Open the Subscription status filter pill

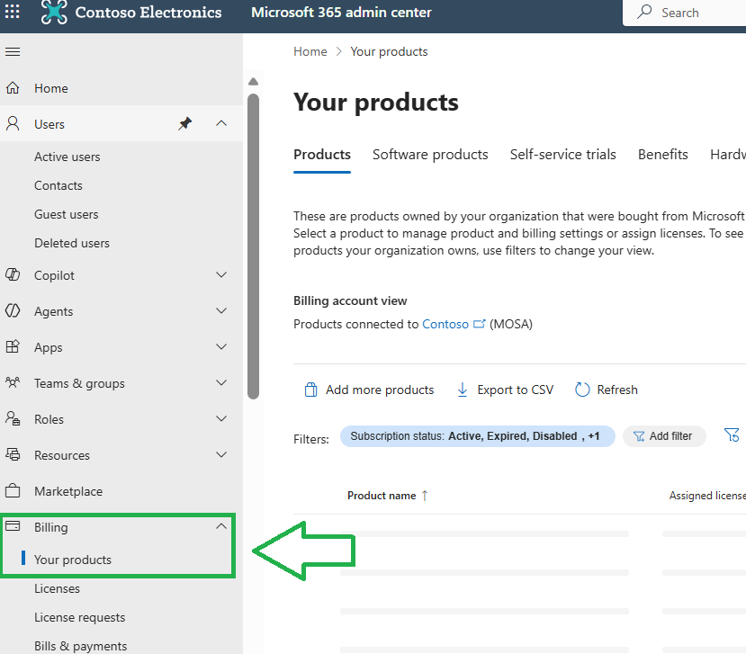(477, 436)
